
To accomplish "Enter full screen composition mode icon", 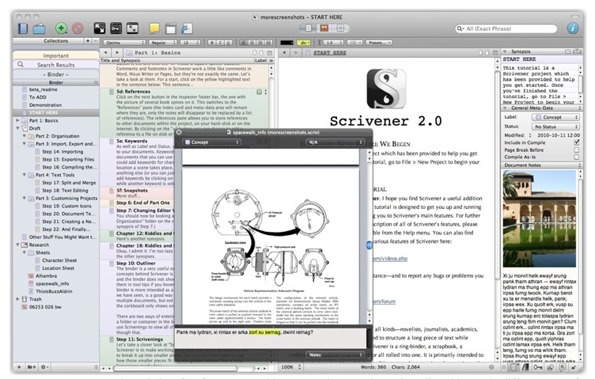I will (x=100, y=28).
